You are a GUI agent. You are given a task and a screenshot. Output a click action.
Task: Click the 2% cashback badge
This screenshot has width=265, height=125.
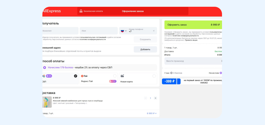point(49,76)
